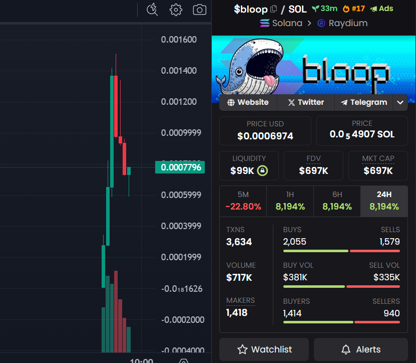This screenshot has width=416, height=363.
Task: Select the 5M timeframe tab
Action: tap(243, 201)
